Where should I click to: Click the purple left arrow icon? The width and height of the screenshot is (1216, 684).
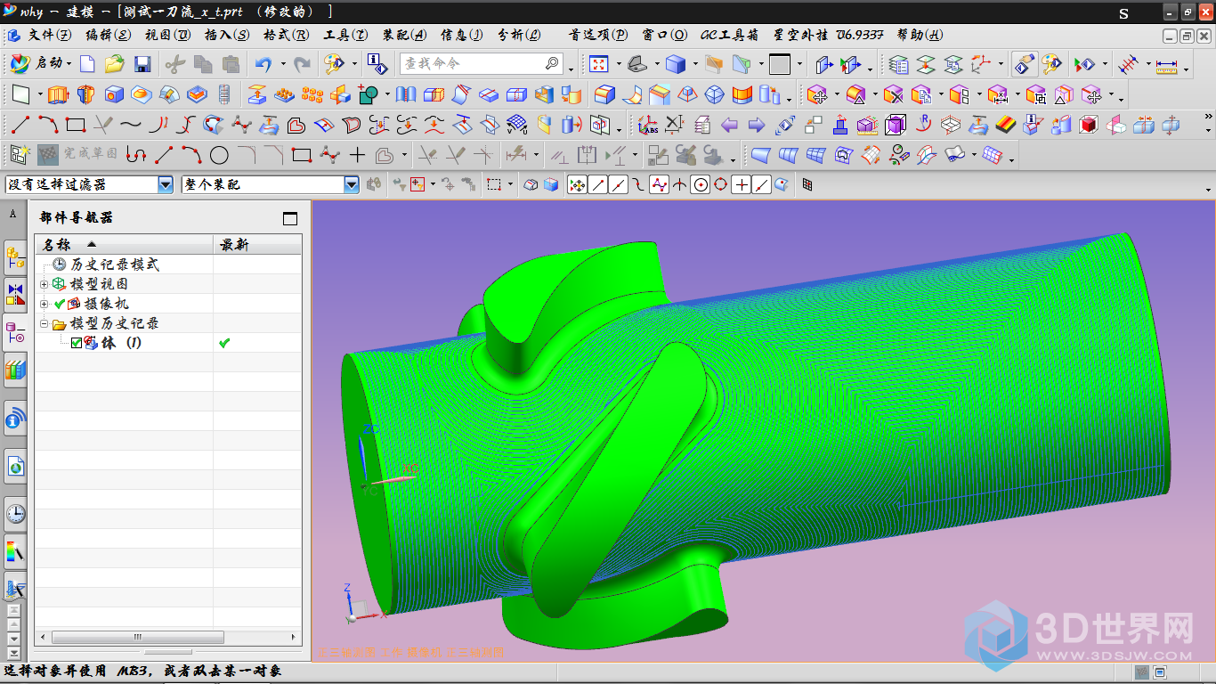click(729, 125)
